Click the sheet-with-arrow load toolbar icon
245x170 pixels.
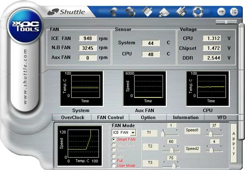(164, 12)
